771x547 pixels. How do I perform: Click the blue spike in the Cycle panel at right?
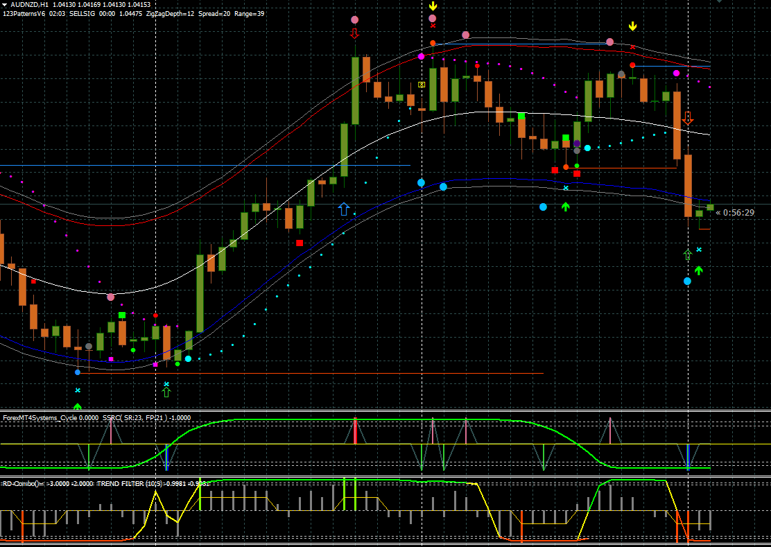pyautogui.click(x=688, y=457)
